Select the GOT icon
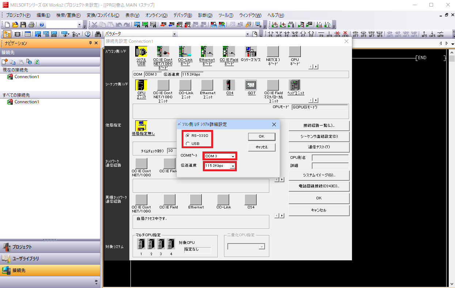Screen dimensions: 455x288 point(251,85)
